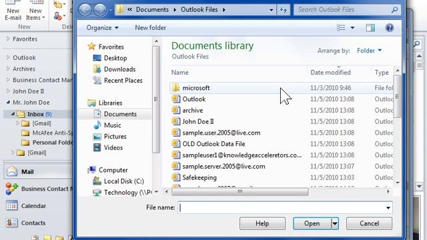The image size is (427, 240).
Task: Open help with the question mark icon
Action: (x=390, y=27)
